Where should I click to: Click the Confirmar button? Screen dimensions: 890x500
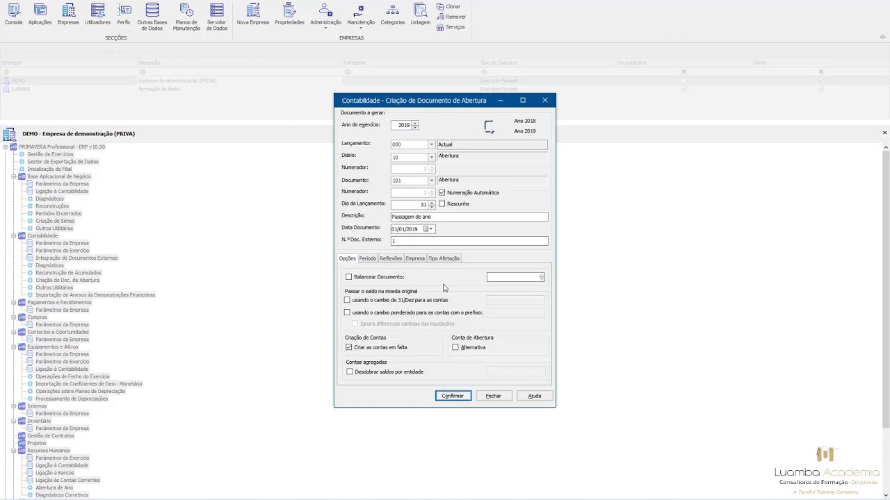point(453,396)
